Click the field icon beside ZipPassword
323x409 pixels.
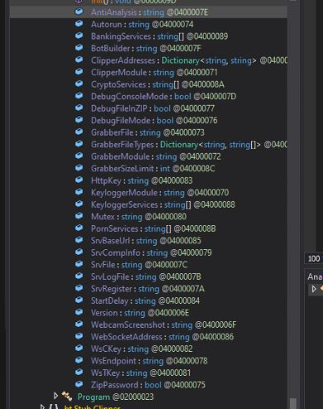(79, 384)
